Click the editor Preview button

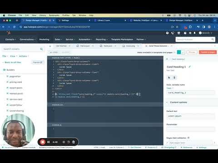click(192, 53)
